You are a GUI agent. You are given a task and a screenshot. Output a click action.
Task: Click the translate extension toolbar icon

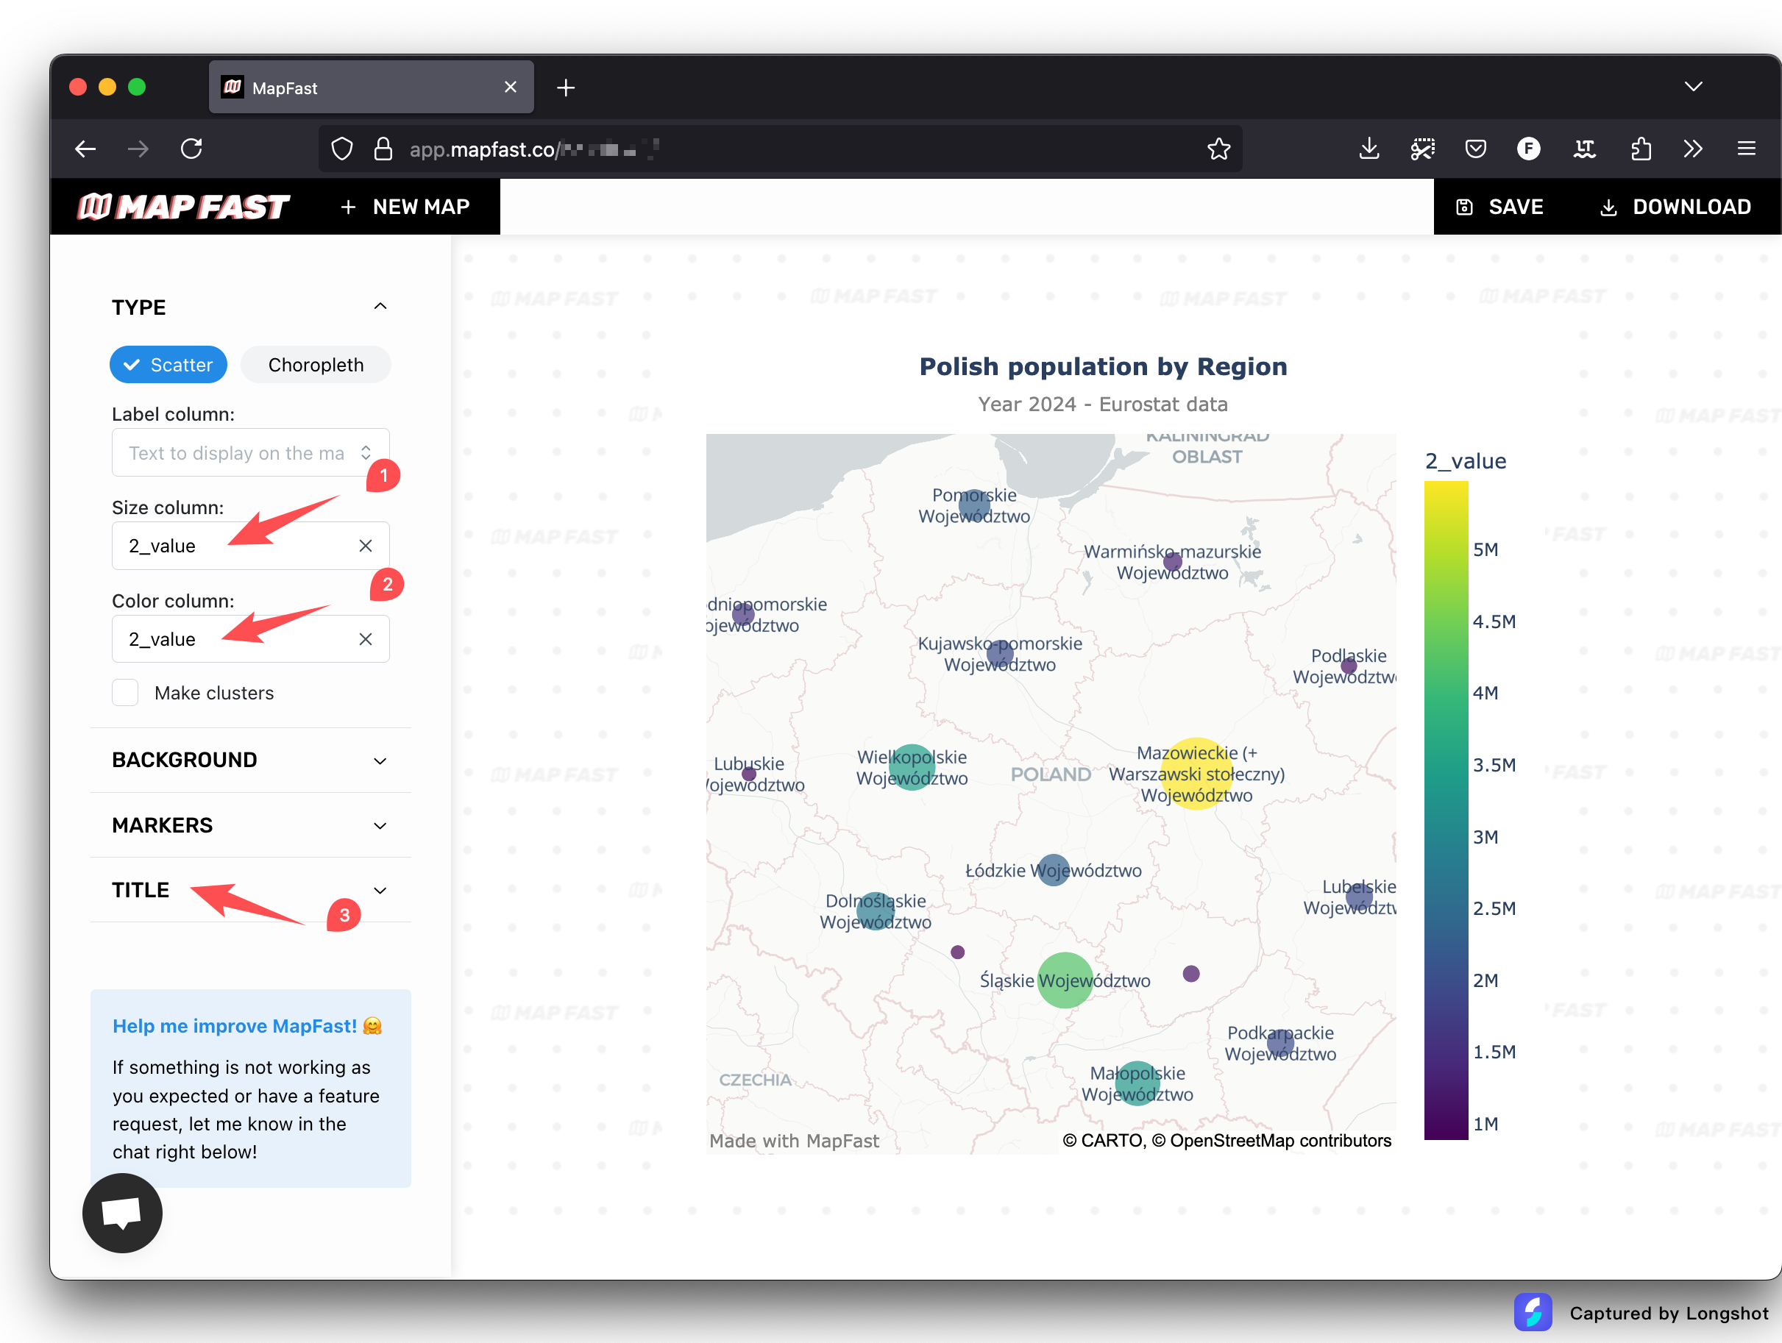[x=1584, y=149]
